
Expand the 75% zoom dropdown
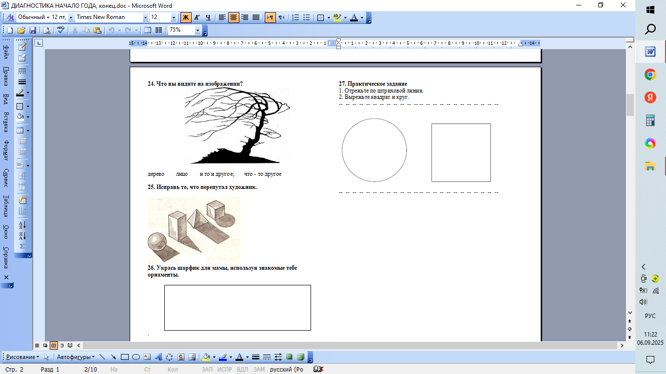point(197,30)
